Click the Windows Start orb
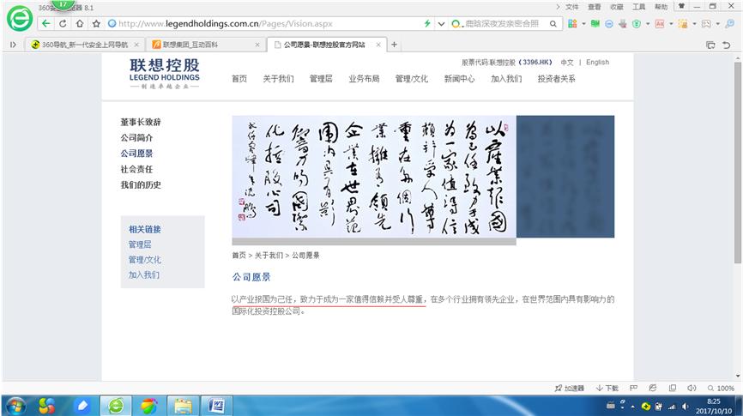 [16, 406]
